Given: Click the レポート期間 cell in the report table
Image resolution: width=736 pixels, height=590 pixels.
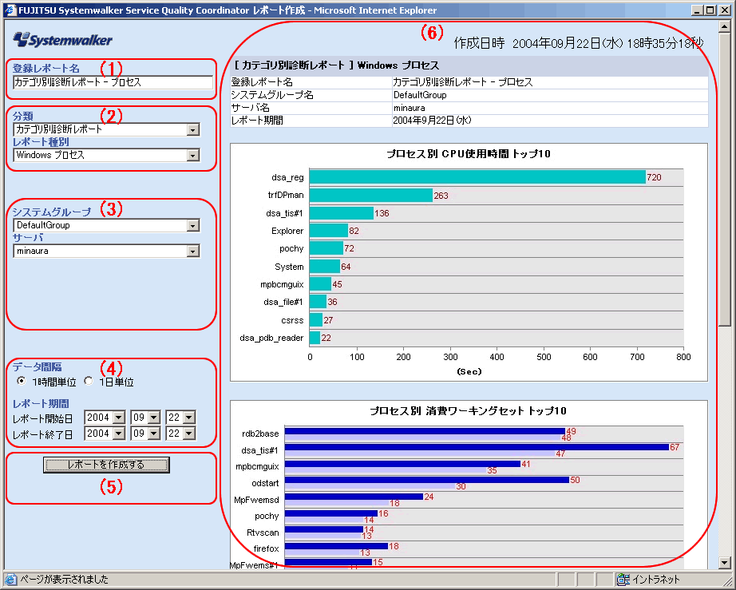Looking at the screenshot, I should click(x=311, y=121).
